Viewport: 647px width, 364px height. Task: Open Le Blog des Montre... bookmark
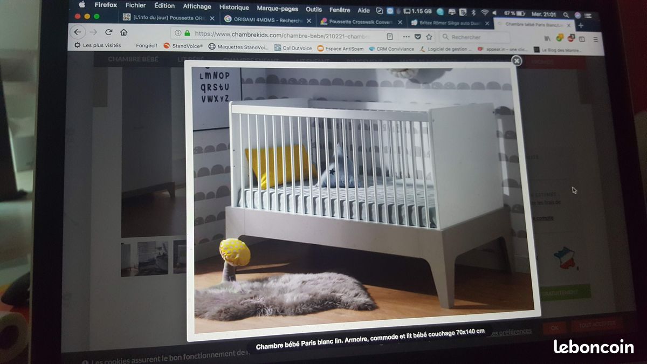[x=558, y=51]
